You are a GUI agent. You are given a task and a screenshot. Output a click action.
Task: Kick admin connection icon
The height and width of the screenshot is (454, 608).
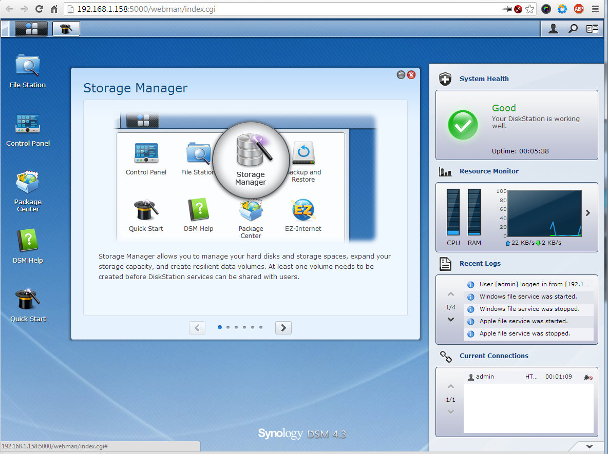[x=588, y=377]
